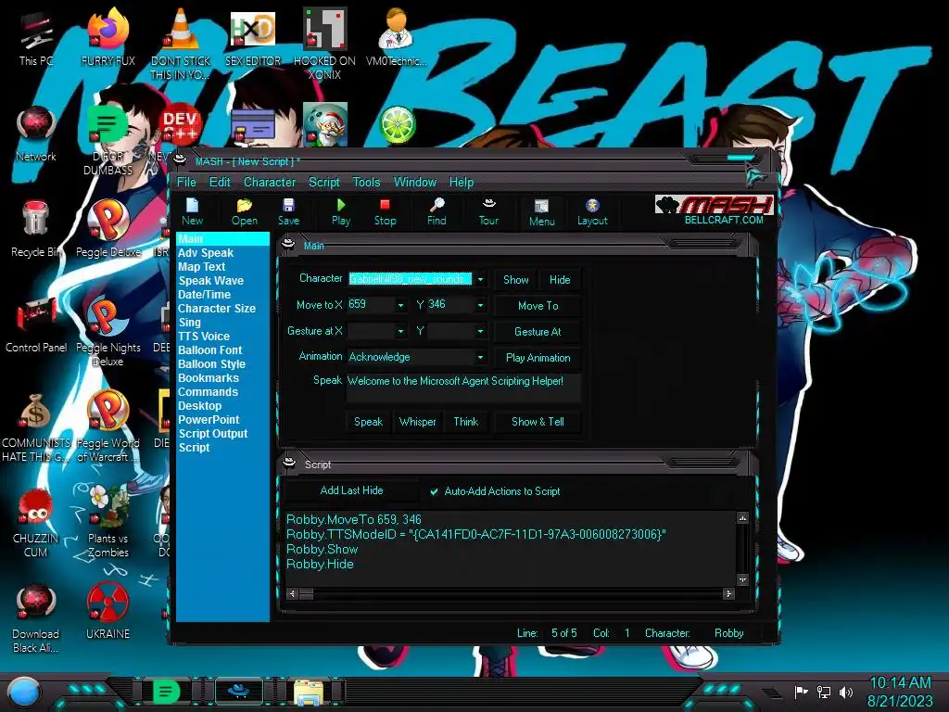Open the Script menu
This screenshot has width=949, height=712.
(323, 183)
